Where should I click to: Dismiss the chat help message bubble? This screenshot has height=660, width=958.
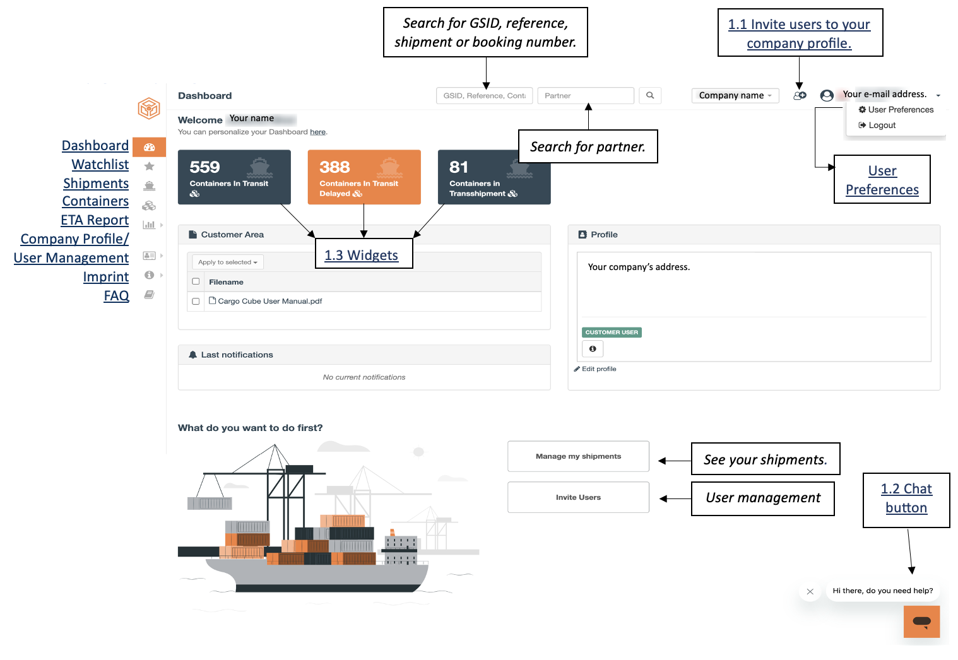click(x=810, y=592)
